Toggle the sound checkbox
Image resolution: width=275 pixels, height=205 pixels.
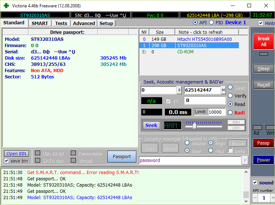255,183
